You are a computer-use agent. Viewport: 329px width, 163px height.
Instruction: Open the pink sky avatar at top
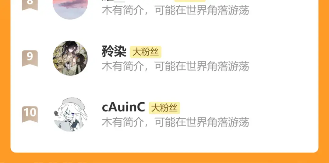(x=70, y=10)
